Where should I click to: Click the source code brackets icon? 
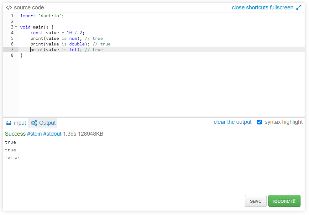click(x=9, y=8)
